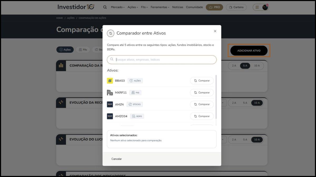Open the hamburger menu icon
The height and width of the screenshot is (177, 316).
(257, 7)
